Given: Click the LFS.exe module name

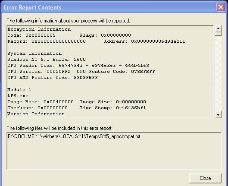Looking at the screenshot, I should pos(18,96).
